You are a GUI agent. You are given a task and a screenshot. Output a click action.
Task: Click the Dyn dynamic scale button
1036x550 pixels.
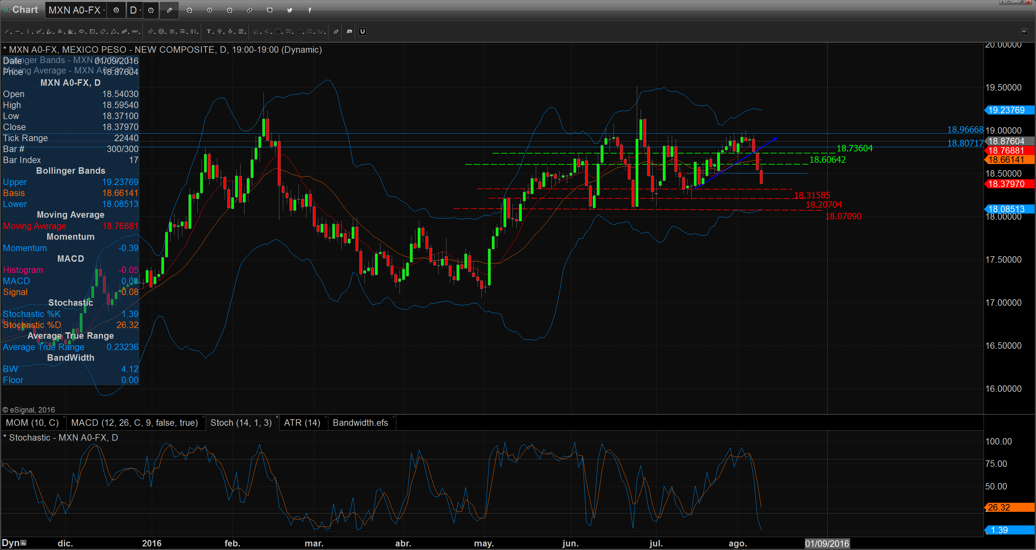[x=14, y=543]
